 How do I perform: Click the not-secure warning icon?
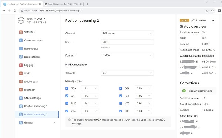click(x=22, y=11)
